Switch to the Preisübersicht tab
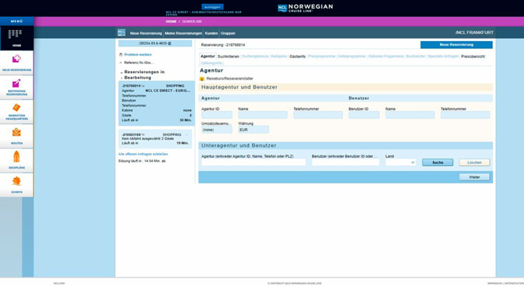This screenshot has height=286, width=524. tap(473, 57)
